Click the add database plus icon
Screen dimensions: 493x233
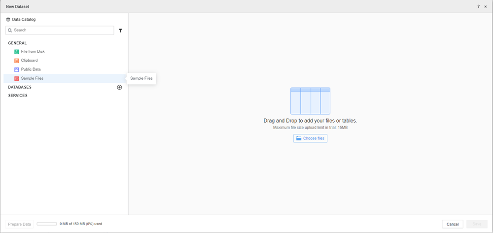click(119, 87)
